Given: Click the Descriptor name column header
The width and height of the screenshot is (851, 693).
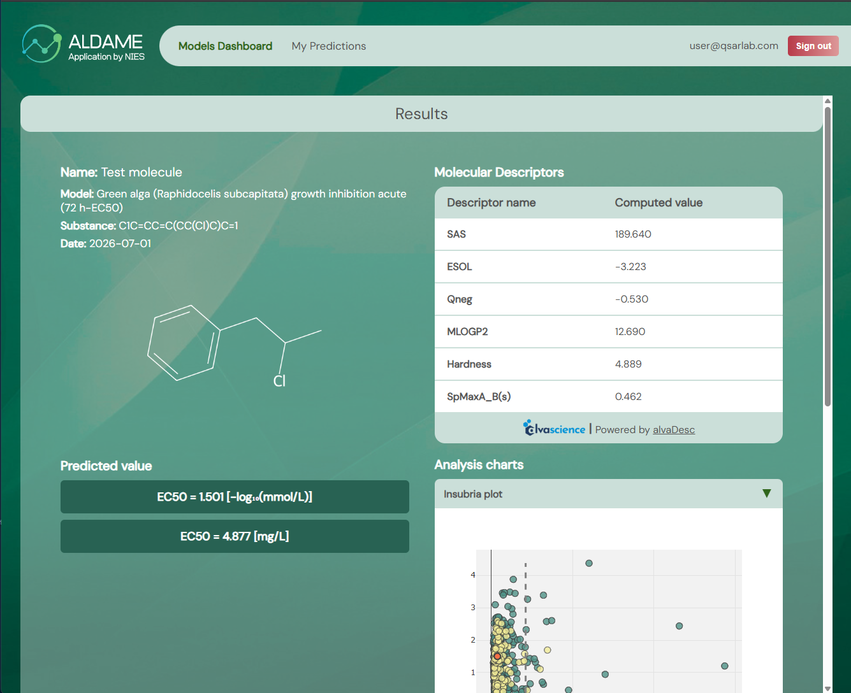Looking at the screenshot, I should pos(491,203).
